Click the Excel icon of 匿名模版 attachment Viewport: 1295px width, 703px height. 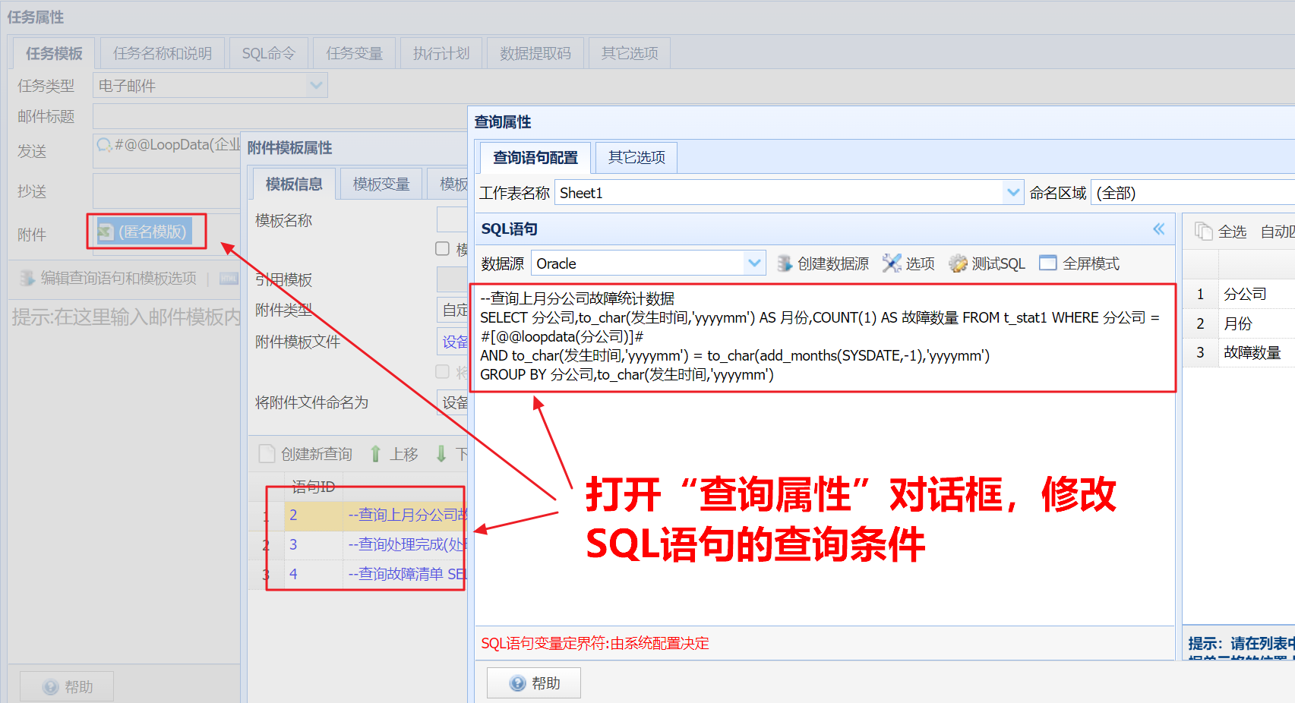pyautogui.click(x=106, y=232)
